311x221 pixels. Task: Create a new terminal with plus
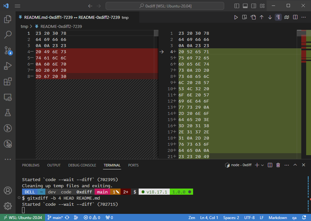(x=257, y=165)
